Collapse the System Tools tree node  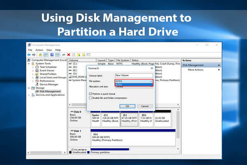point(29,64)
